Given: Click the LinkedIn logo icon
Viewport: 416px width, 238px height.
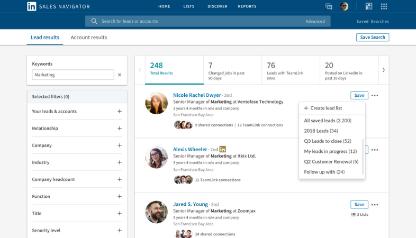Looking at the screenshot, I should (32, 6).
